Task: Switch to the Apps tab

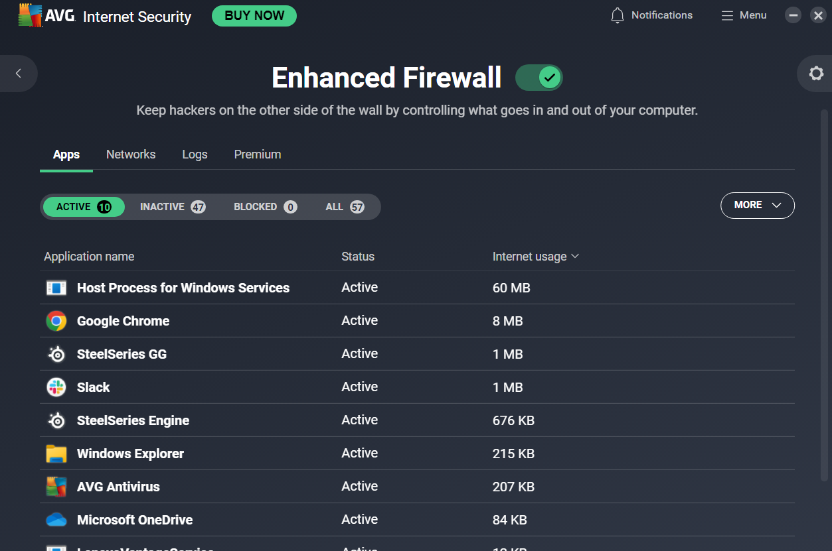Action: [x=66, y=154]
